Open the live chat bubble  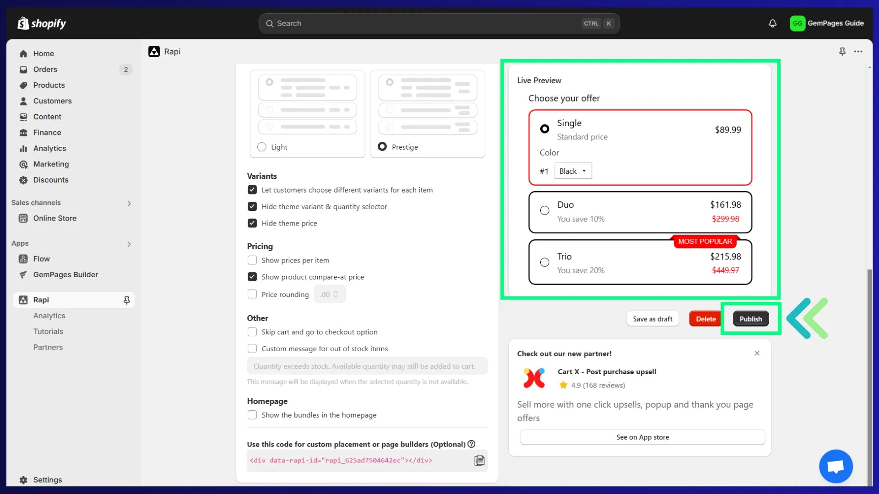pos(836,467)
